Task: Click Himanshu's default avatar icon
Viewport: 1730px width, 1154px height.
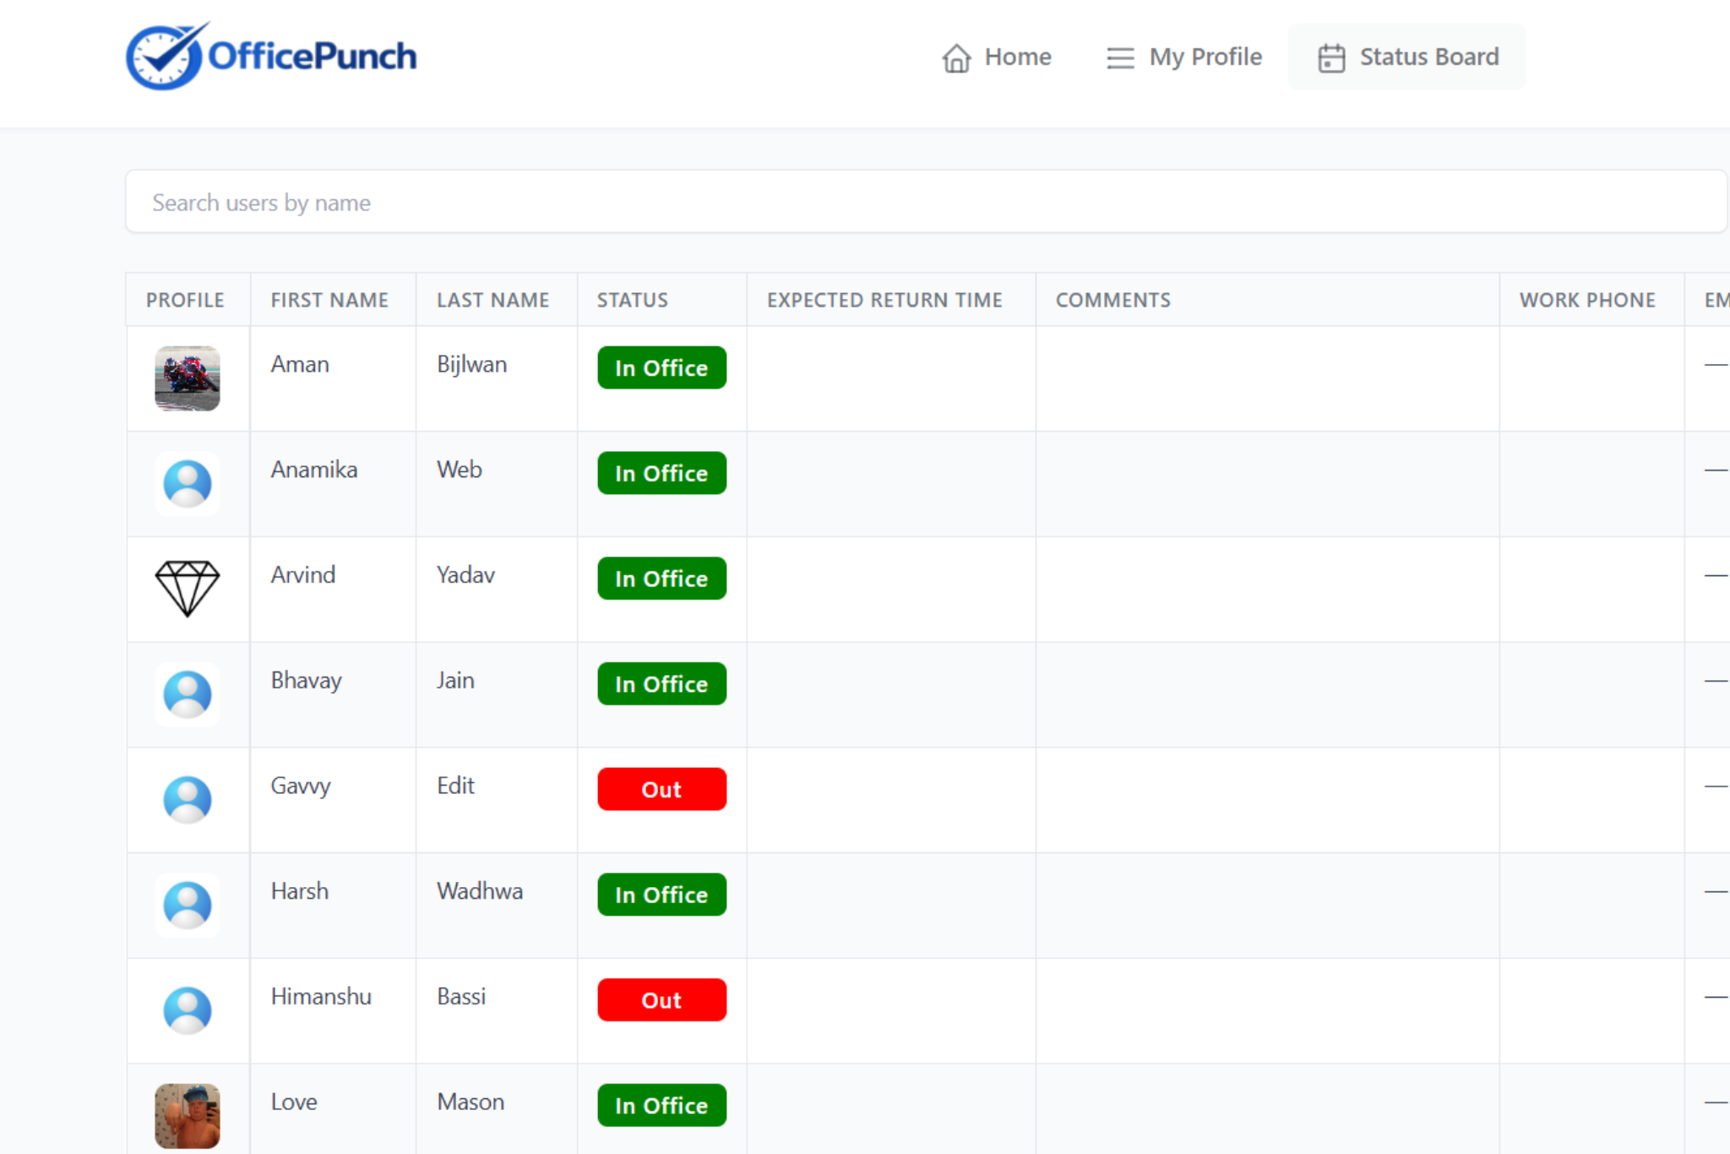Action: [x=188, y=1010]
